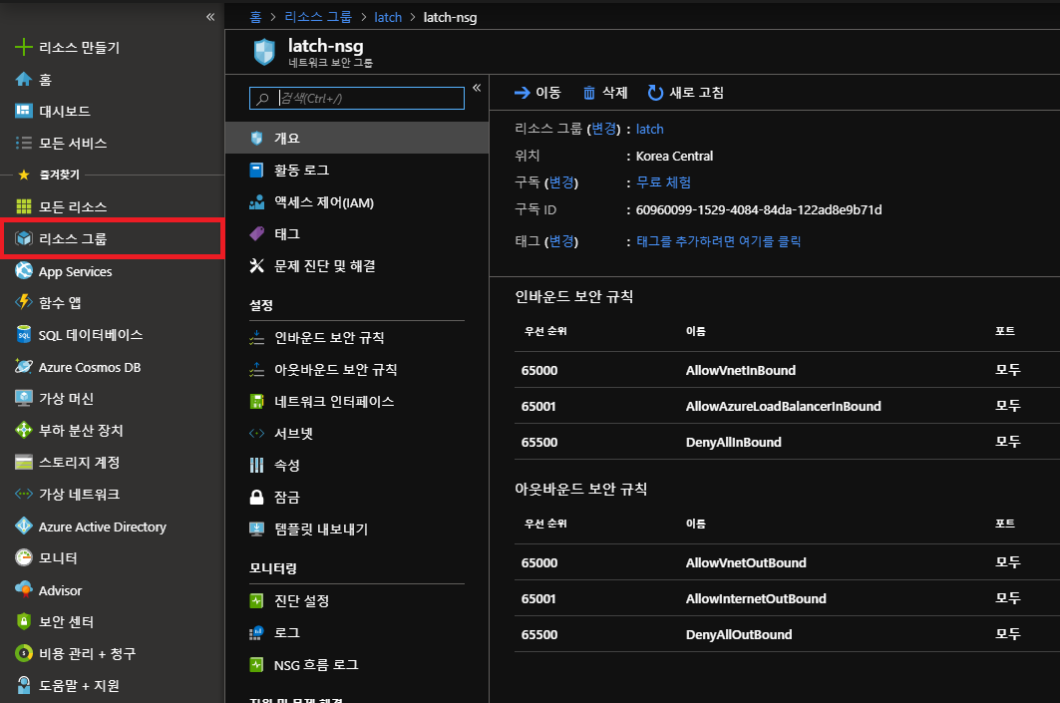
Task: Click the 가상 네트워크 icon
Action: [24, 494]
